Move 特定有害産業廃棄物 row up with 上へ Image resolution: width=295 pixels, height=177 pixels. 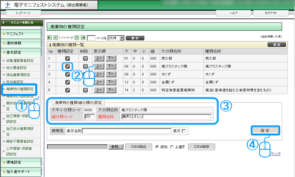click(99, 90)
